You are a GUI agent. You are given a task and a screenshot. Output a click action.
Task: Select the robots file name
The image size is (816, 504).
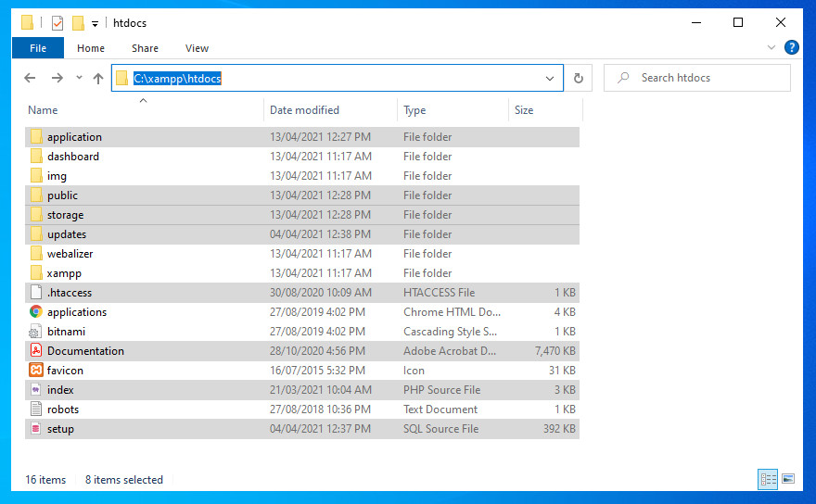click(x=63, y=409)
